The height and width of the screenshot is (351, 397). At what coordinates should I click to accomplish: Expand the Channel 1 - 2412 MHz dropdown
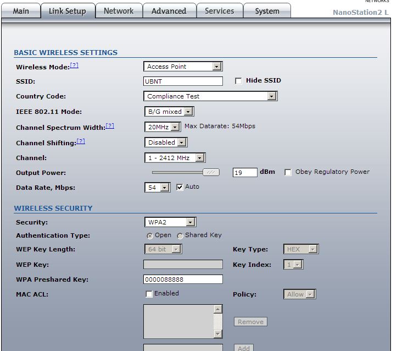click(x=175, y=158)
